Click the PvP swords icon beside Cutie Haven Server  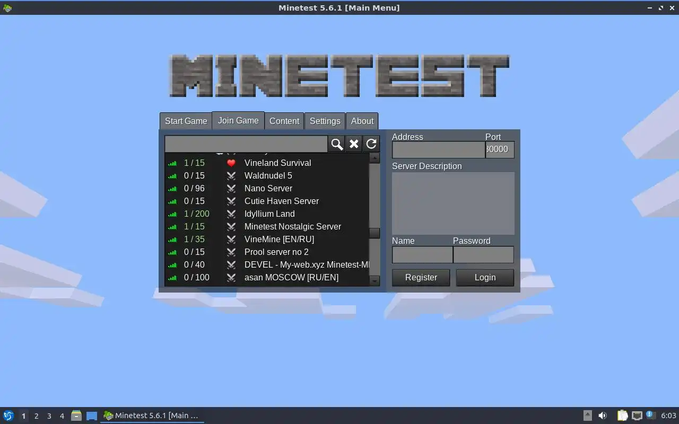pyautogui.click(x=231, y=201)
